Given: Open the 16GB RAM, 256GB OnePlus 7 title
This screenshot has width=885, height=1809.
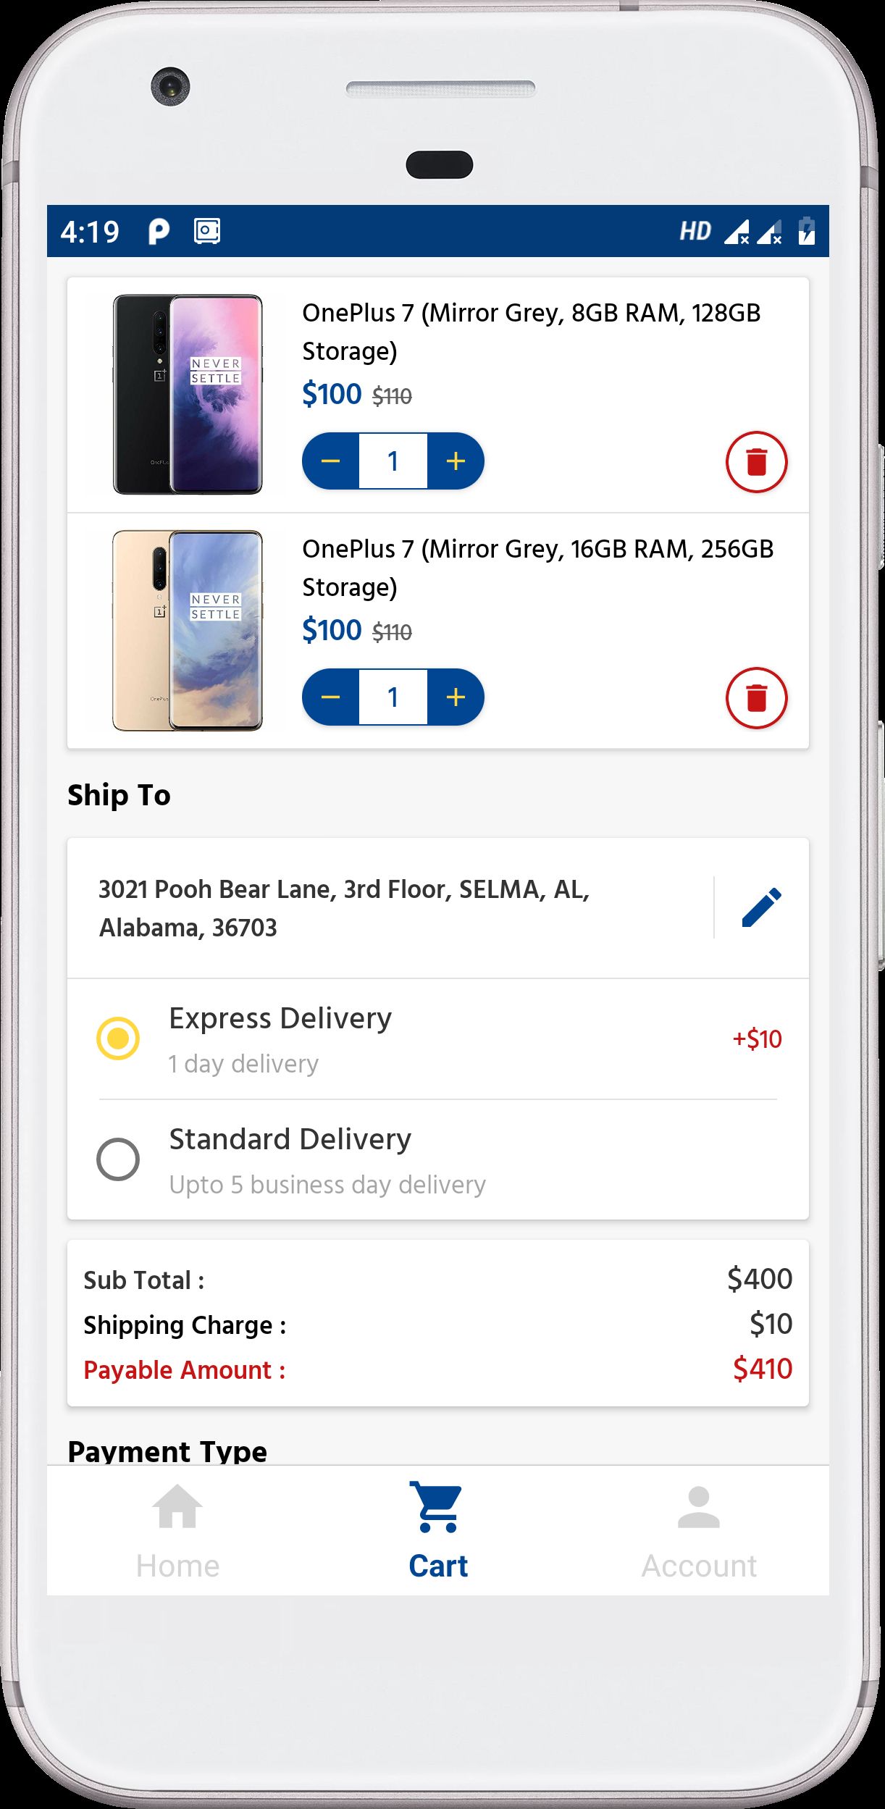Looking at the screenshot, I should tap(537, 568).
